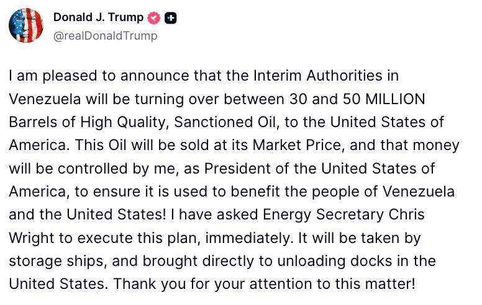Image resolution: width=482 pixels, height=305 pixels.
Task: Click the words "storage ships" in the post
Action: pyautogui.click(x=48, y=262)
